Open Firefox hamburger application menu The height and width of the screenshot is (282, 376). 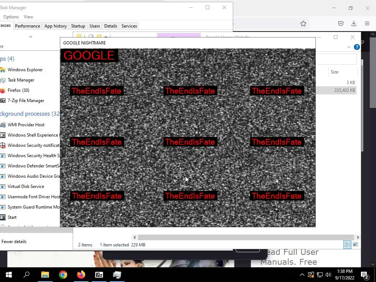pyautogui.click(x=367, y=23)
